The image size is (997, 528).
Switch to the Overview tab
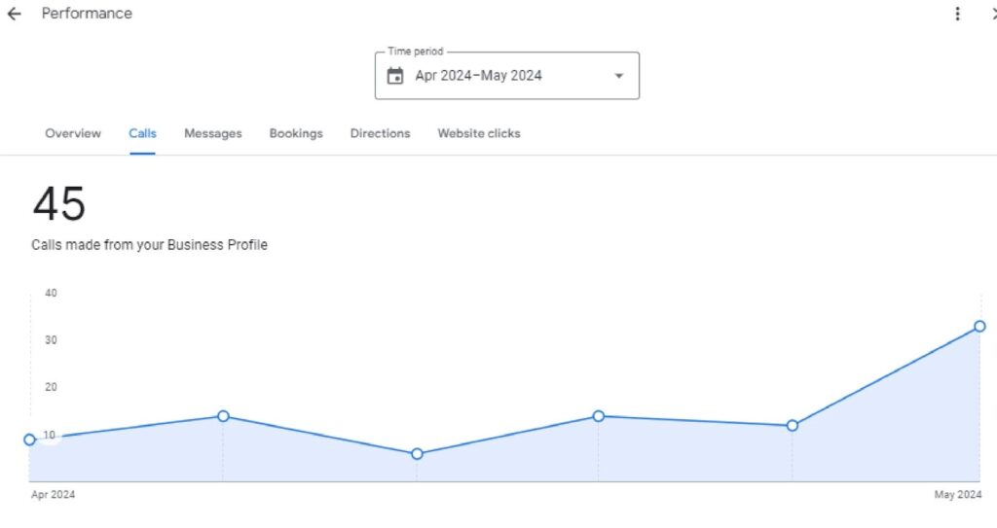(73, 133)
